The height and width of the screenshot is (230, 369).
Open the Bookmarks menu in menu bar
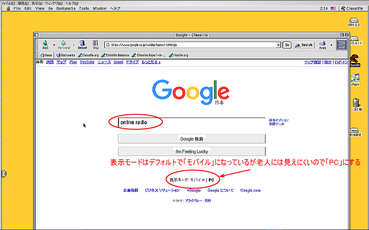point(66,9)
